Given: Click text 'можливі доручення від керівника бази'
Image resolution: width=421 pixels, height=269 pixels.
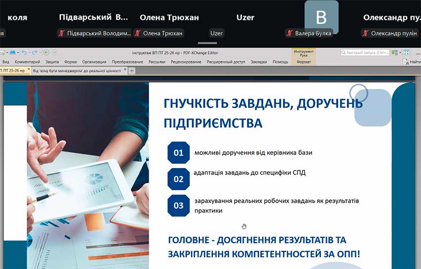Looking at the screenshot, I should pos(253,152).
